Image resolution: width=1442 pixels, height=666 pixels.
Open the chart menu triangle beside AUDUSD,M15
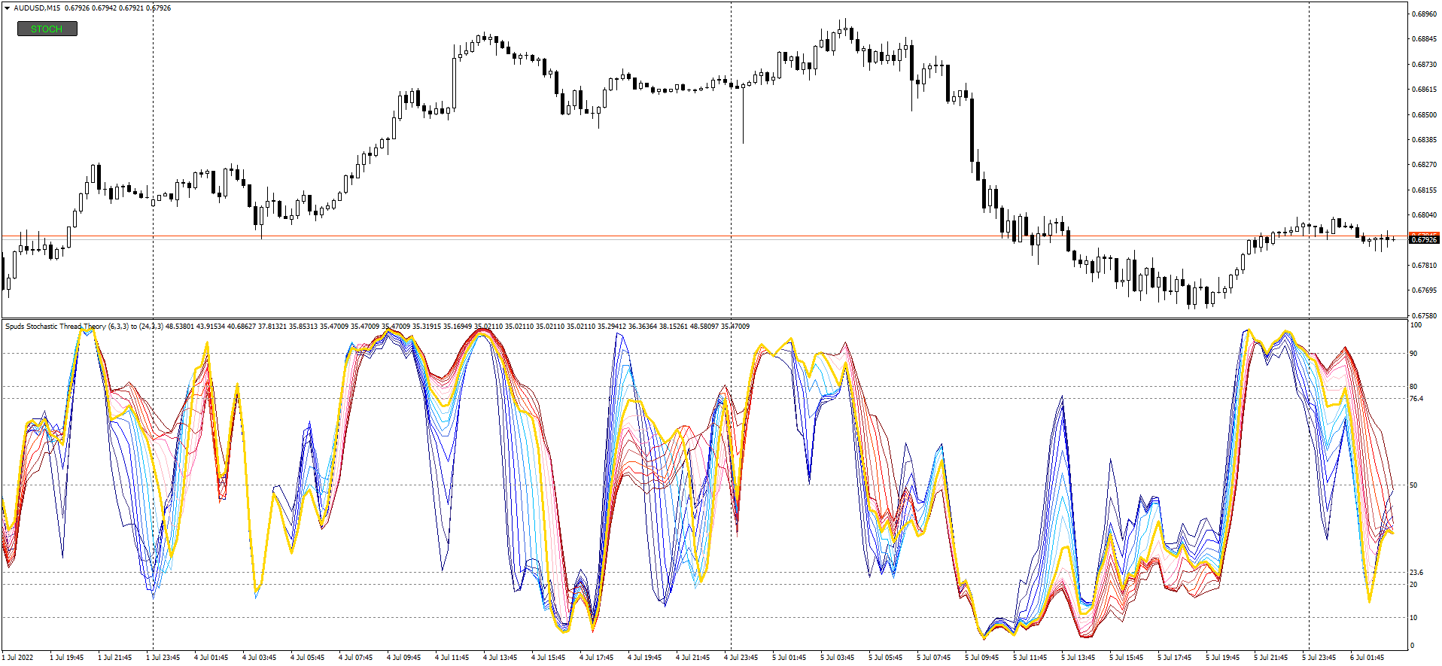coord(8,8)
